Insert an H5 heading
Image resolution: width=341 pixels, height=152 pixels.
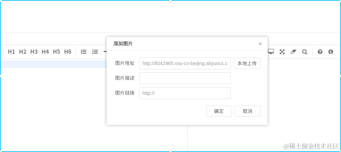[x=56, y=52]
